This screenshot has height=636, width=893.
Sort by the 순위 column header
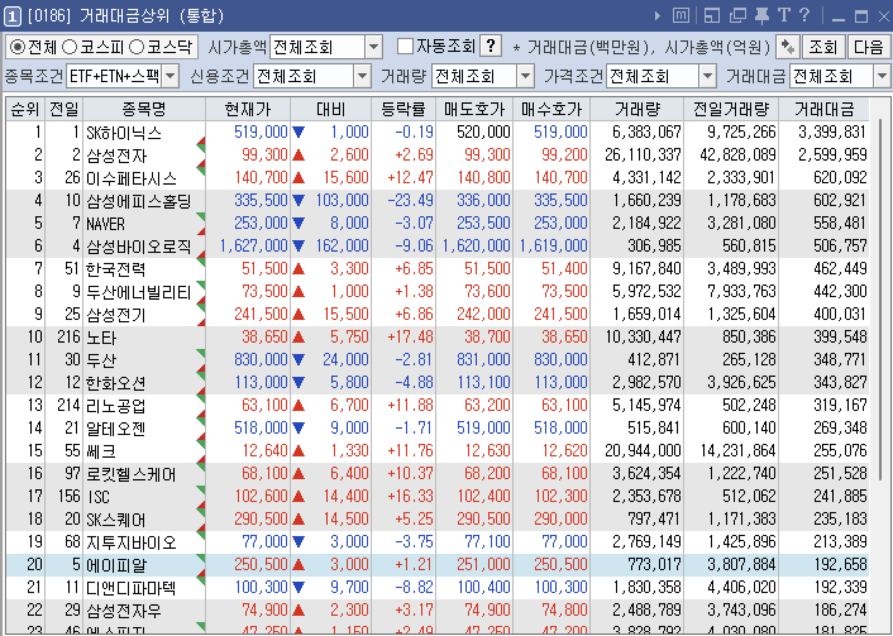pos(25,109)
